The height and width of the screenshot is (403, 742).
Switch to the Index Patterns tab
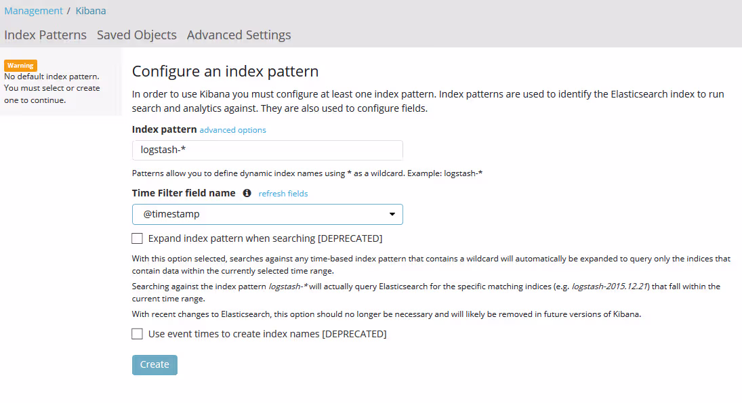(x=45, y=35)
